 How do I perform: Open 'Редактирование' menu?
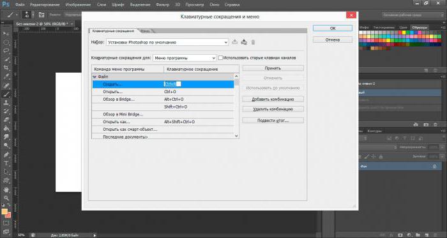pyautogui.click(x=45, y=4)
